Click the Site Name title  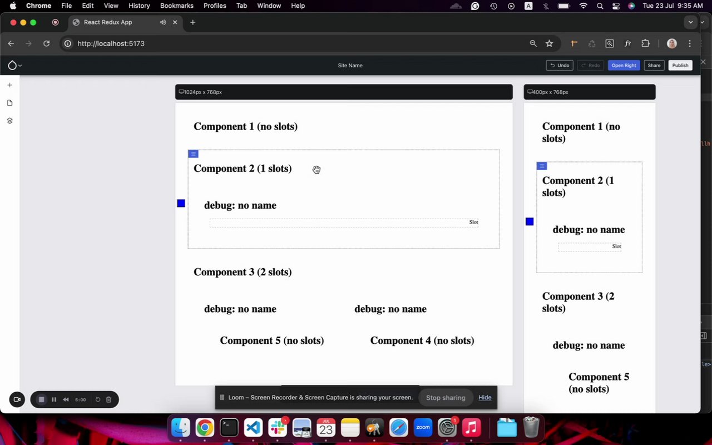350,66
